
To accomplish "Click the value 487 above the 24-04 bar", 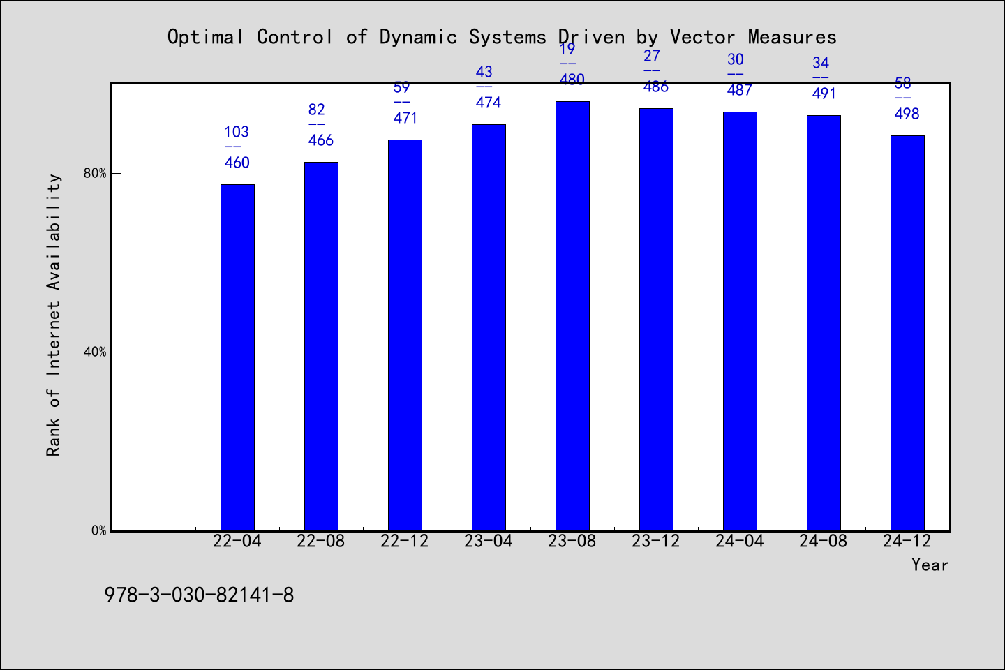I will (x=740, y=90).
